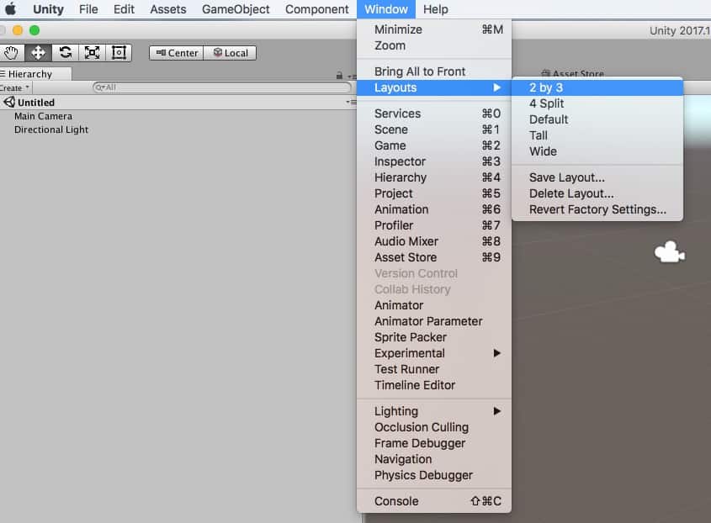Select Bring All to Front

tap(434, 71)
